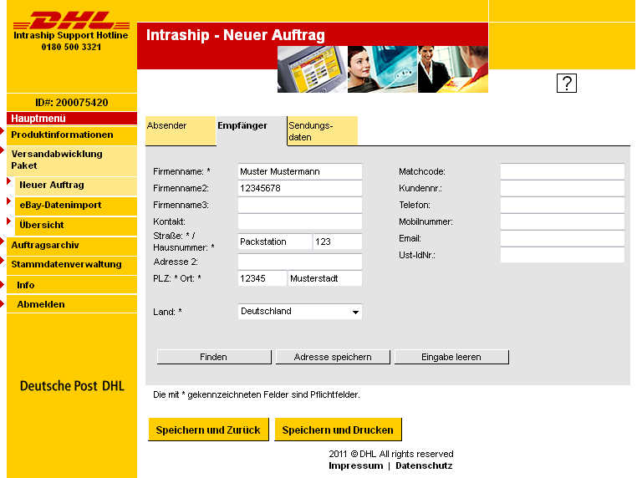Click the Telefon input field
The image size is (637, 478).
click(x=563, y=205)
